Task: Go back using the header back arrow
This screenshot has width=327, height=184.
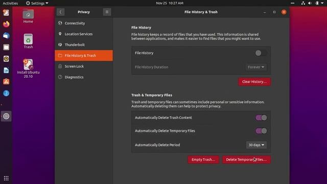Action: [60, 12]
